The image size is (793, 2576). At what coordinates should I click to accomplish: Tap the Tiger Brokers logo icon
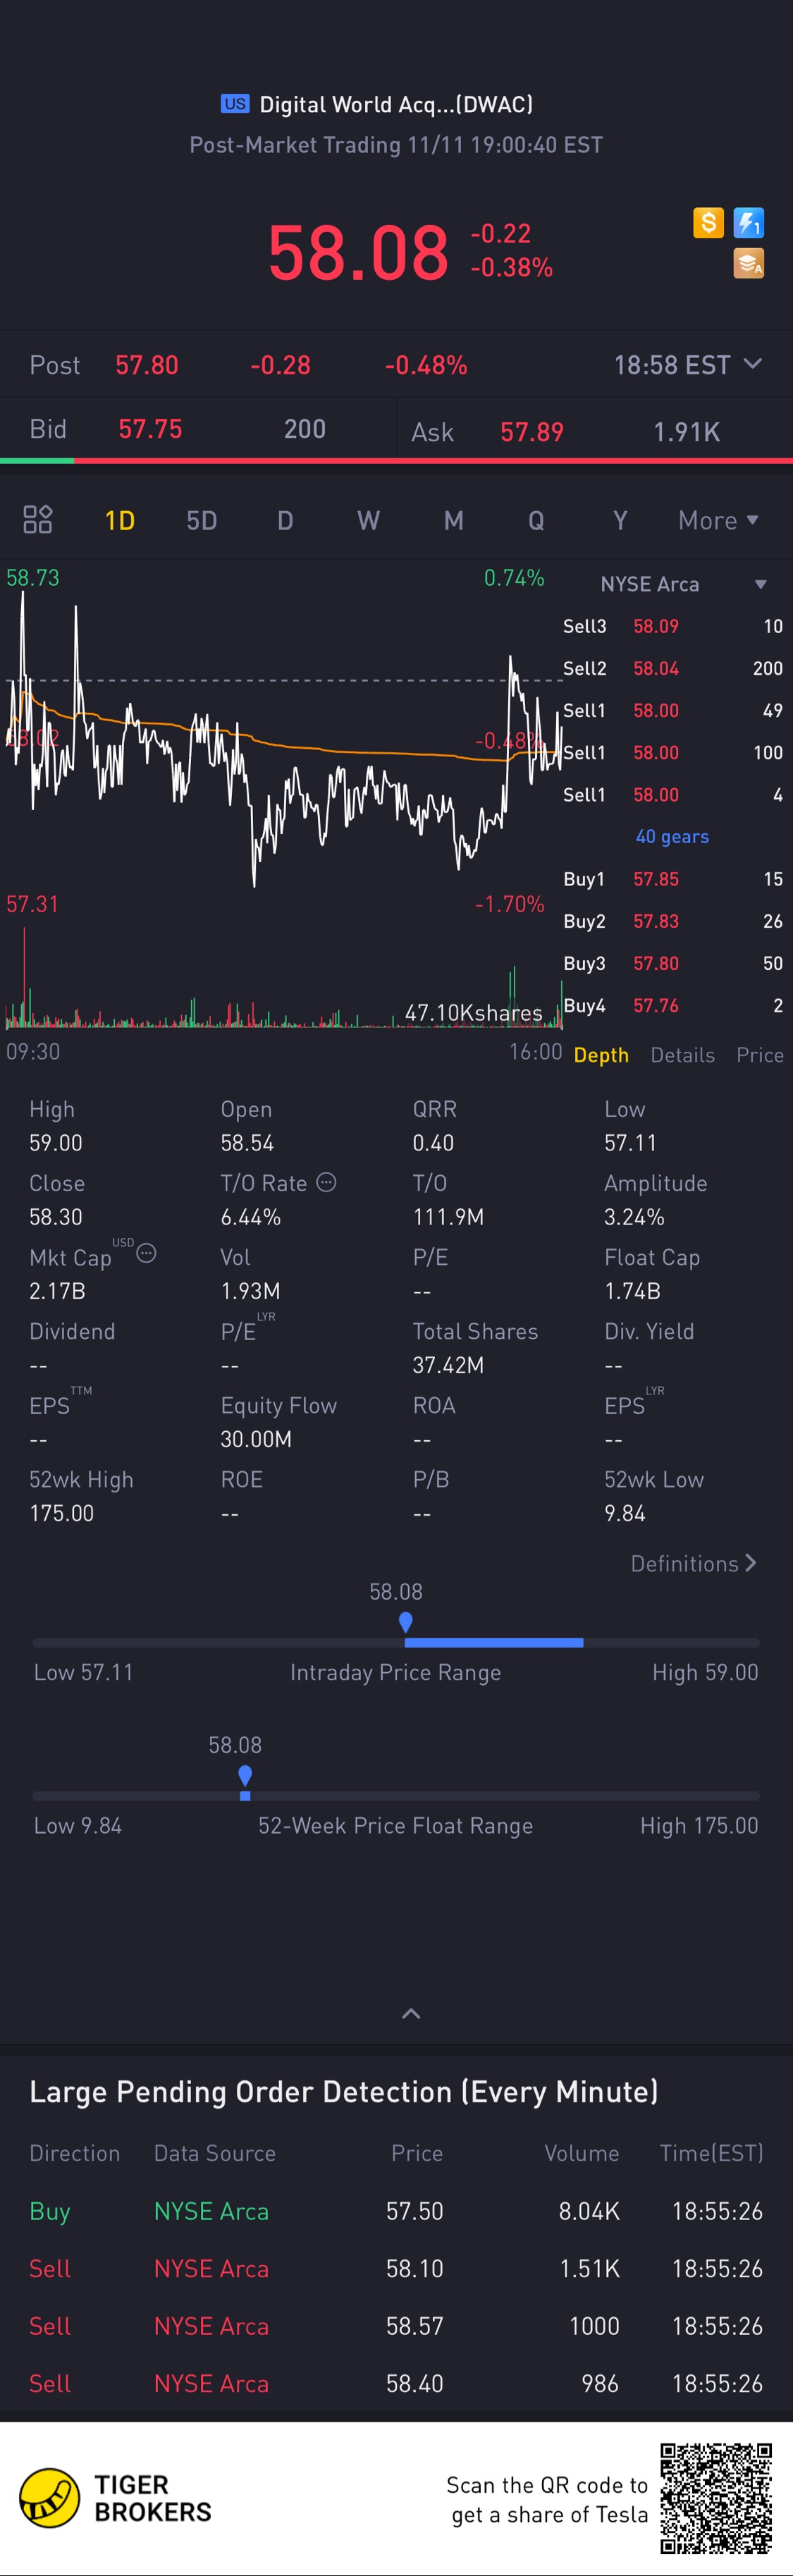click(x=50, y=2497)
